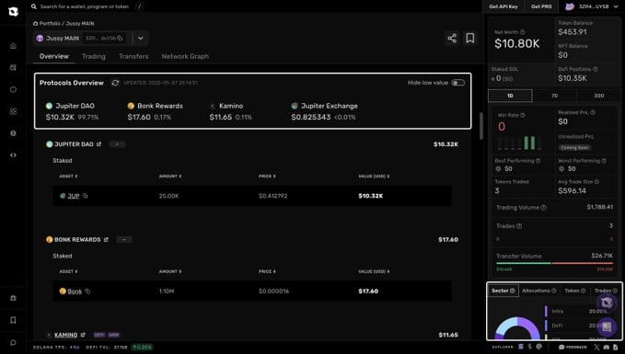Click Win Rate info icon
Screen dimensions: 625x354
coord(523,115)
